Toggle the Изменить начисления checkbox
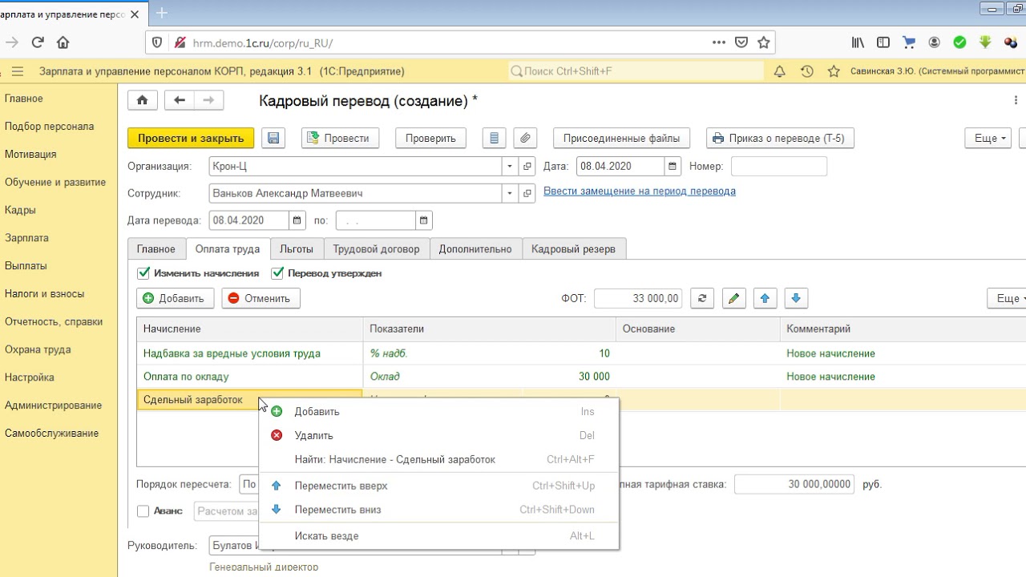Image resolution: width=1026 pixels, height=577 pixels. (143, 273)
